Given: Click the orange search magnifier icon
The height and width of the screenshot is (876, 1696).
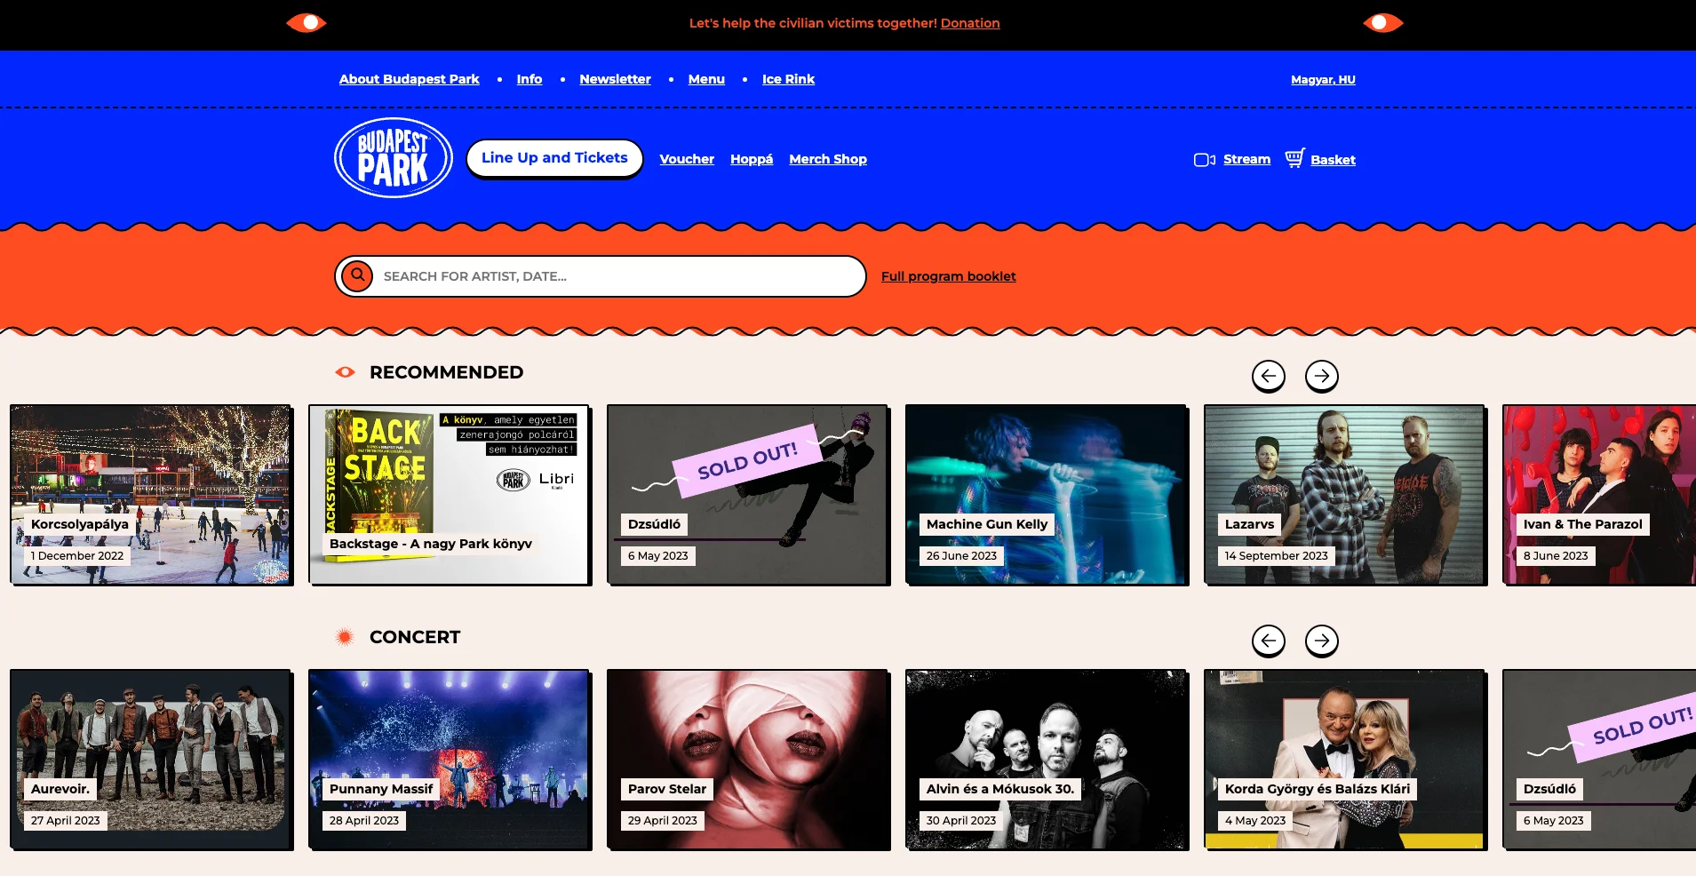Looking at the screenshot, I should (x=357, y=276).
